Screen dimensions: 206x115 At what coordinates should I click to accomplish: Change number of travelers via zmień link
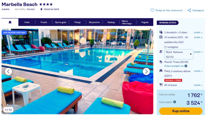point(198,32)
